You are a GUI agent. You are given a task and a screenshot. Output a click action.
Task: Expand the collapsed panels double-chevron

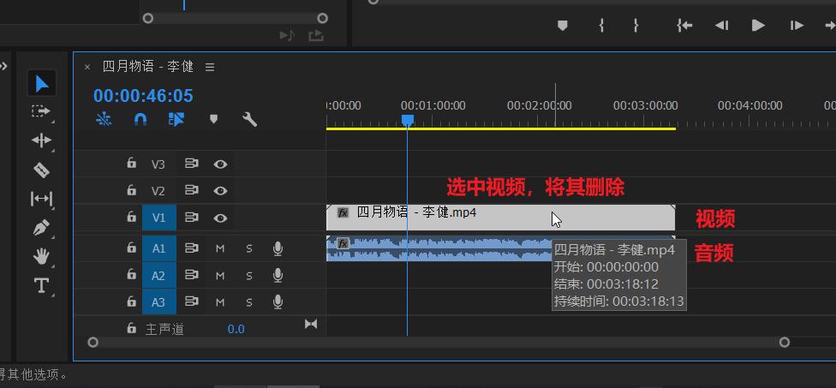[x=3, y=67]
